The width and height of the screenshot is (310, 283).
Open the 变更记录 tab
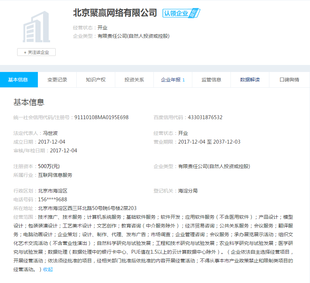[57, 80]
